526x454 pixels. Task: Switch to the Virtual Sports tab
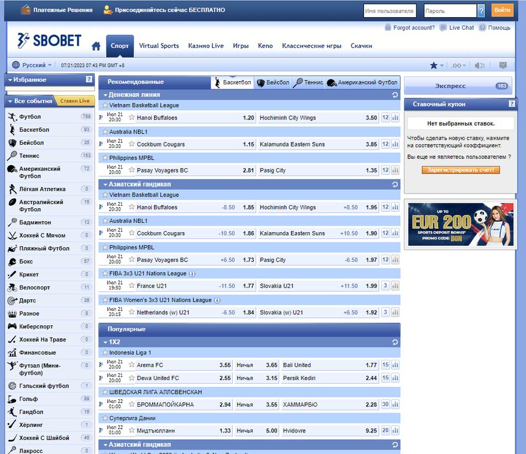[159, 46]
